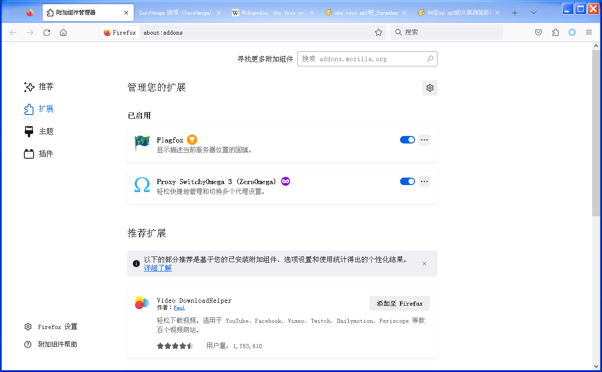The image size is (602, 372).
Task: Open the 插件 sidebar category
Action: pos(39,154)
